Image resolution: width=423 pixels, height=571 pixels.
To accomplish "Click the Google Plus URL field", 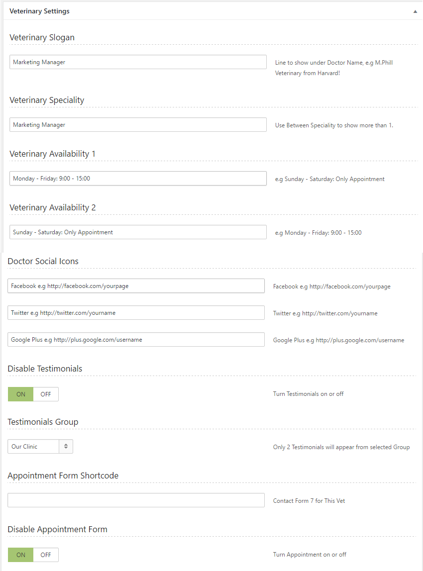I will coord(136,340).
